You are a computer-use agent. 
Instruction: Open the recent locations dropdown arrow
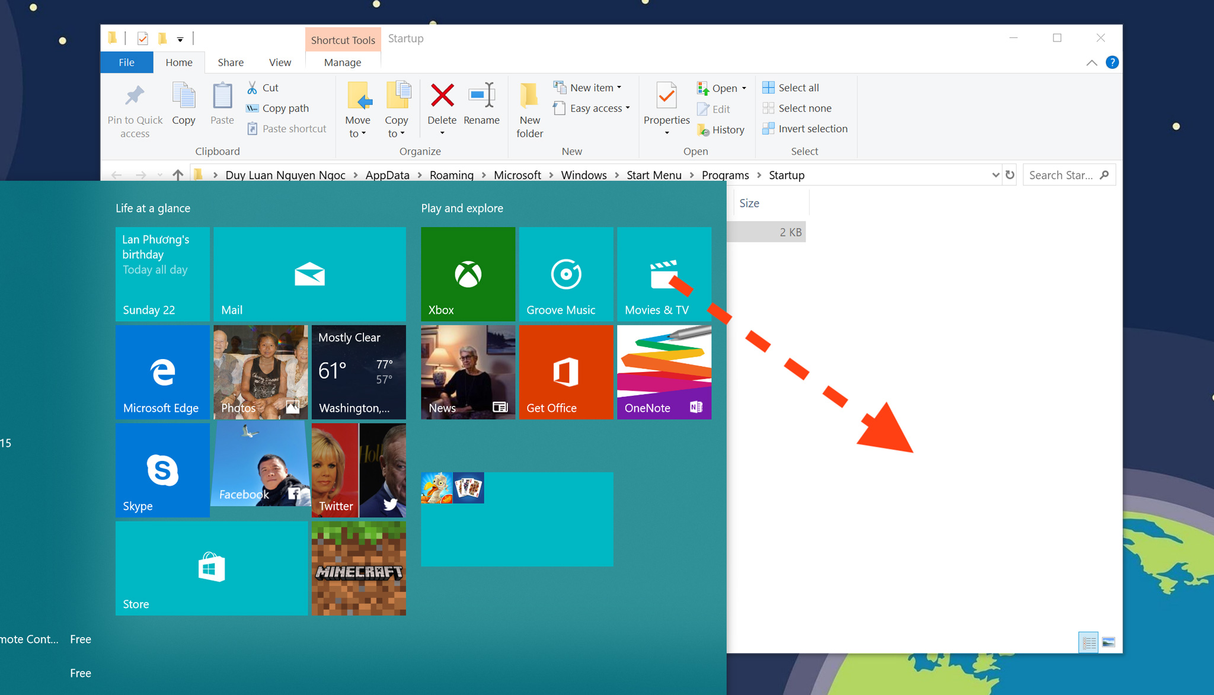coord(159,175)
